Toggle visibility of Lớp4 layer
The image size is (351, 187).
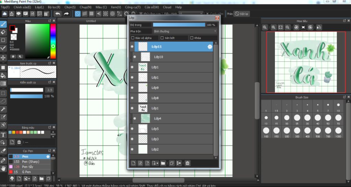[x=134, y=118]
